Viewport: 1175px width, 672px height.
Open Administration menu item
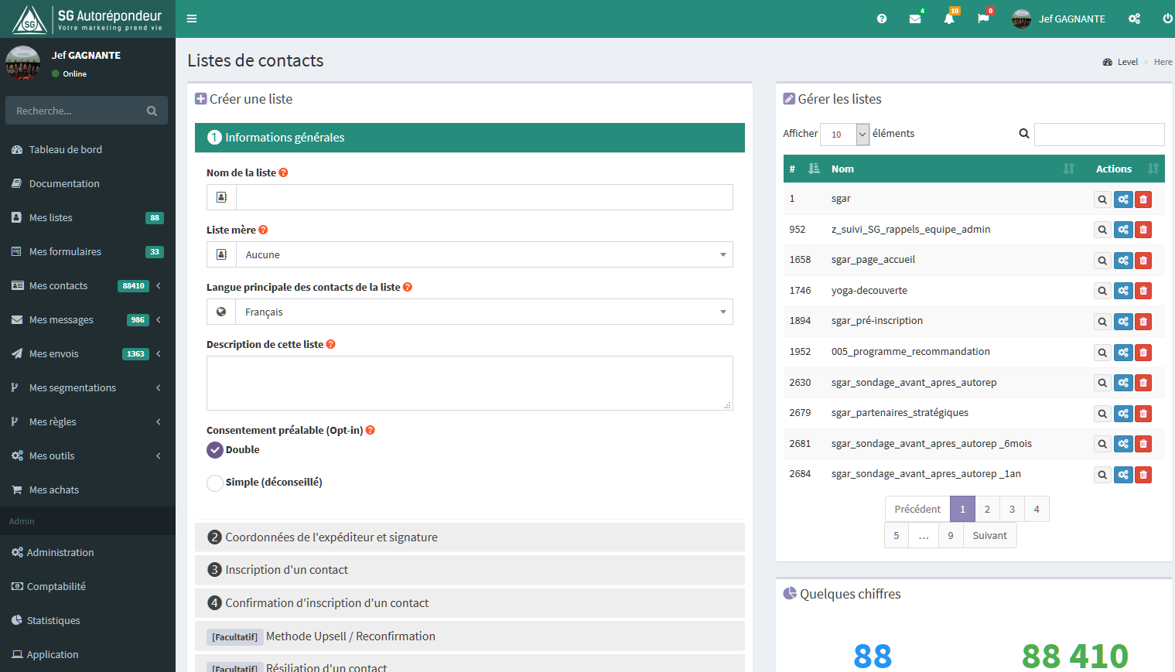[87, 552]
